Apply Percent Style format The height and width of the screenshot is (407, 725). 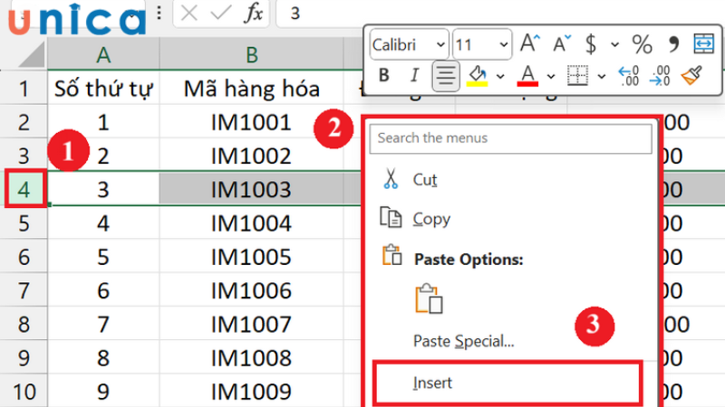click(643, 44)
